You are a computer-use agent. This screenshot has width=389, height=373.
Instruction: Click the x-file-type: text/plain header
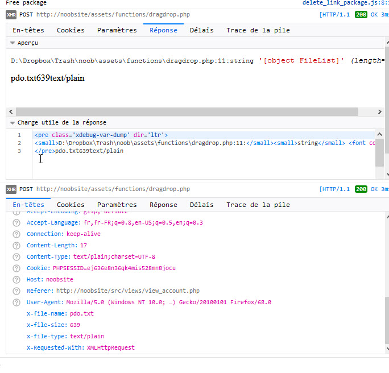click(65, 337)
